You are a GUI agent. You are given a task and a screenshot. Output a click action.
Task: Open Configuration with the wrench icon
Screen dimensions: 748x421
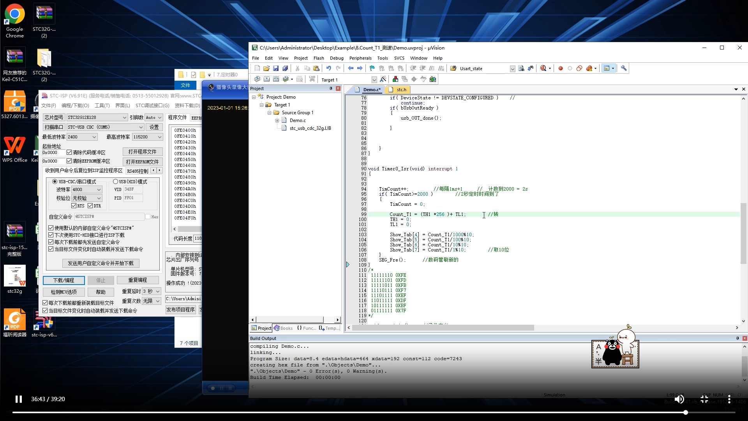624,68
